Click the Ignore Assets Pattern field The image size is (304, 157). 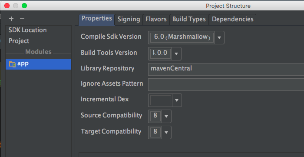coord(226,84)
